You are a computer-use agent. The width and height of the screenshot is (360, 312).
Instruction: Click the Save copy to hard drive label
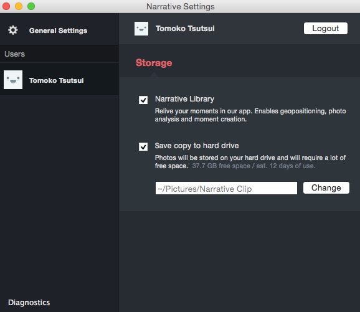197,146
